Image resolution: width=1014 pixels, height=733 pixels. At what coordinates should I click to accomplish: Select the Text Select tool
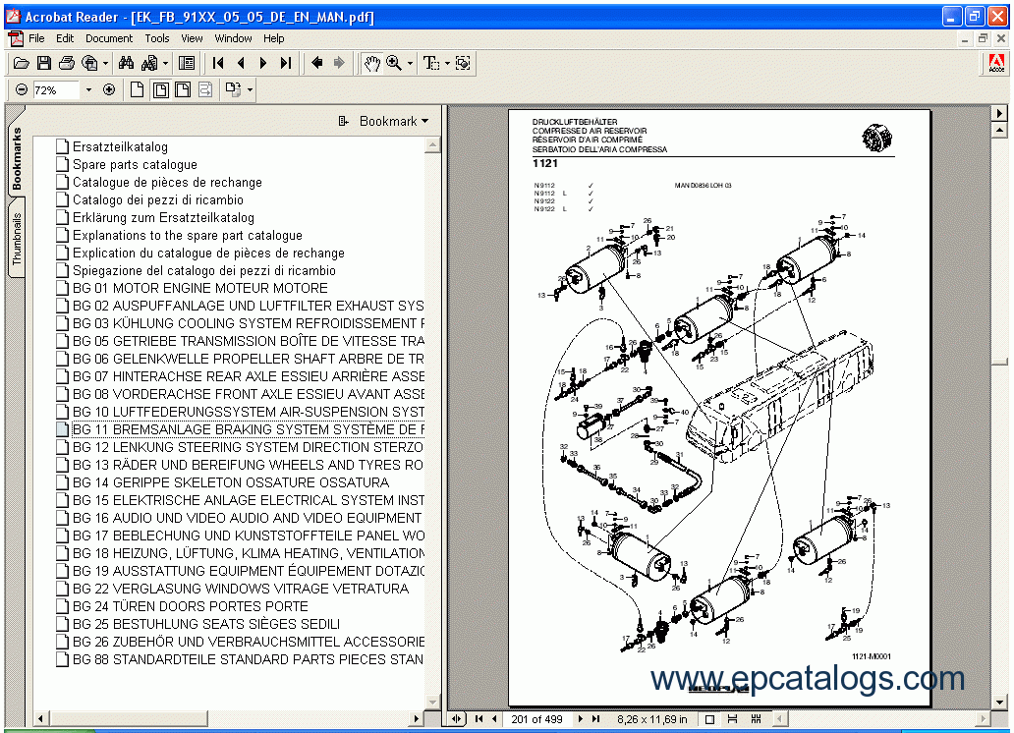[x=430, y=63]
